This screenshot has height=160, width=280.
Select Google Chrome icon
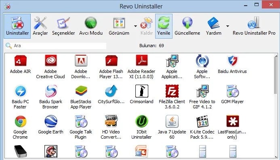20,121
